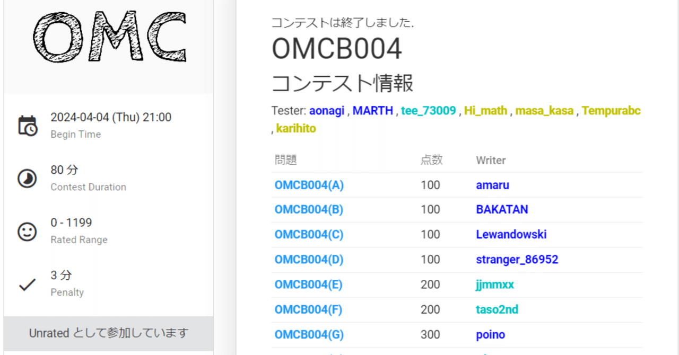Screen dimensions: 679x355
Task: Open problem OMCB004(E)
Action: tap(308, 284)
